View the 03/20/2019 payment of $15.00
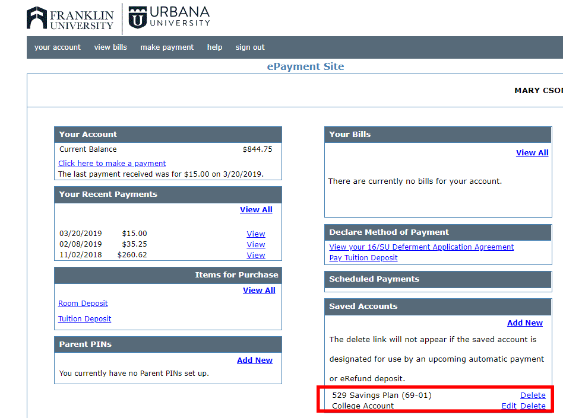Image resolution: width=563 pixels, height=418 pixels. (x=255, y=234)
